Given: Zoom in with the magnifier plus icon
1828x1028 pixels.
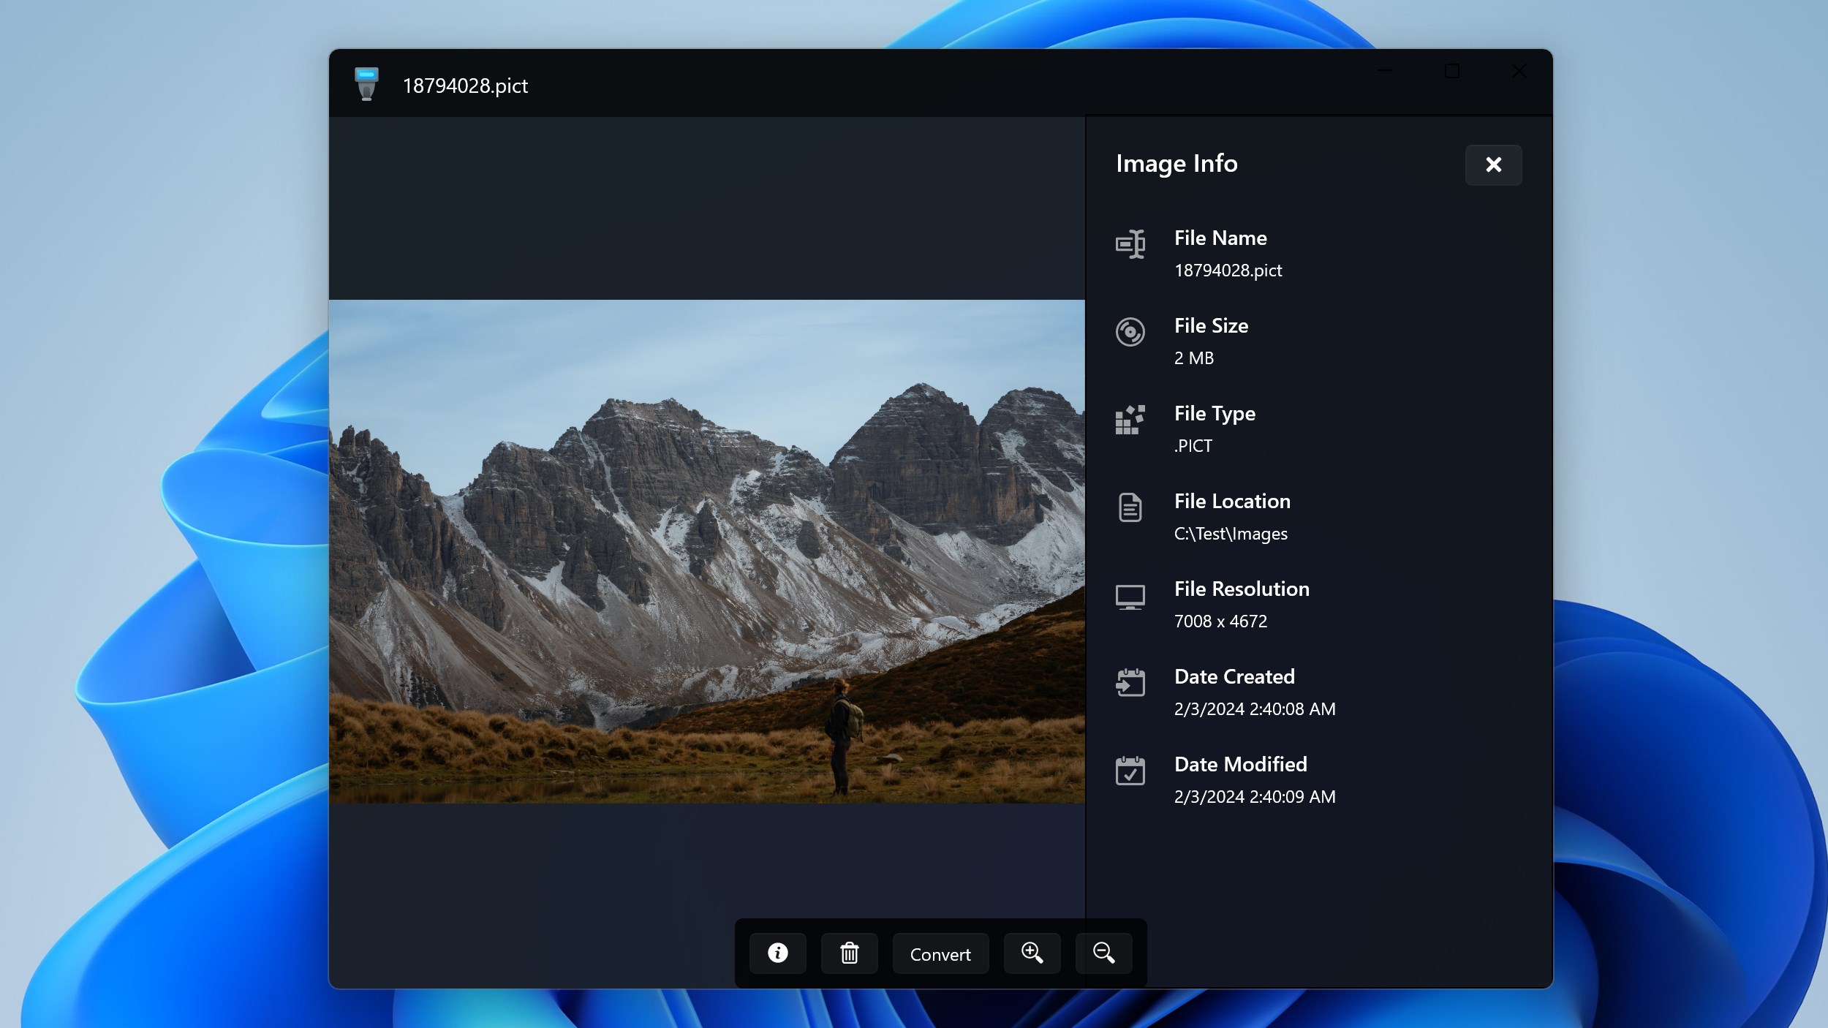Looking at the screenshot, I should pyautogui.click(x=1032, y=953).
